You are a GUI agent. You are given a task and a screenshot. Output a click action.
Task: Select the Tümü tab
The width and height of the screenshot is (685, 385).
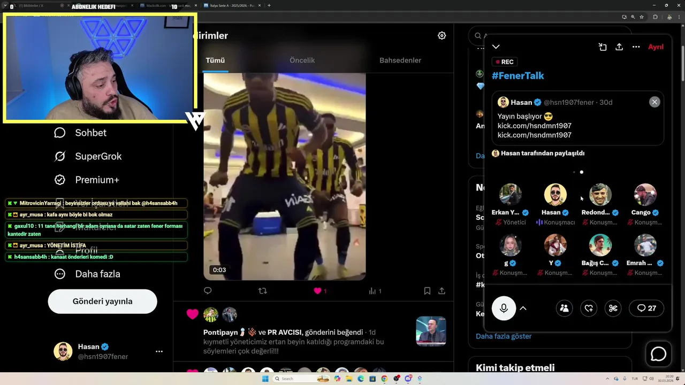coord(215,60)
